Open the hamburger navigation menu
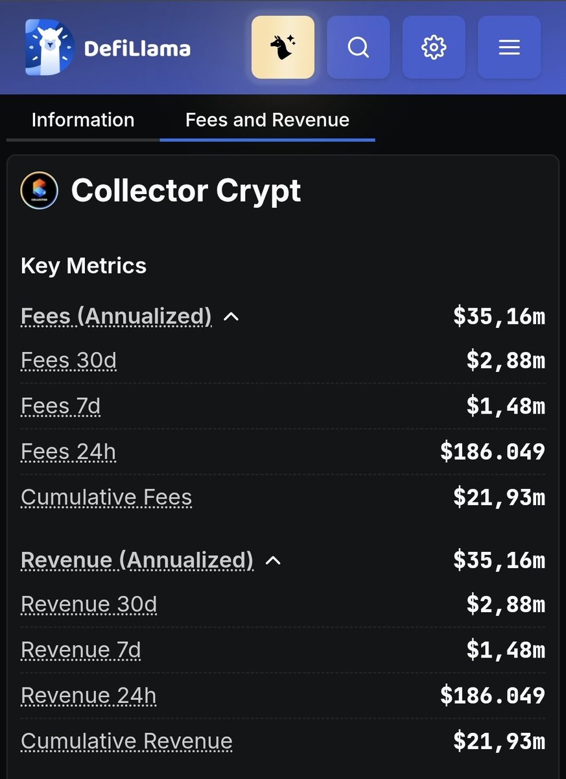This screenshot has height=779, width=566. [x=509, y=47]
